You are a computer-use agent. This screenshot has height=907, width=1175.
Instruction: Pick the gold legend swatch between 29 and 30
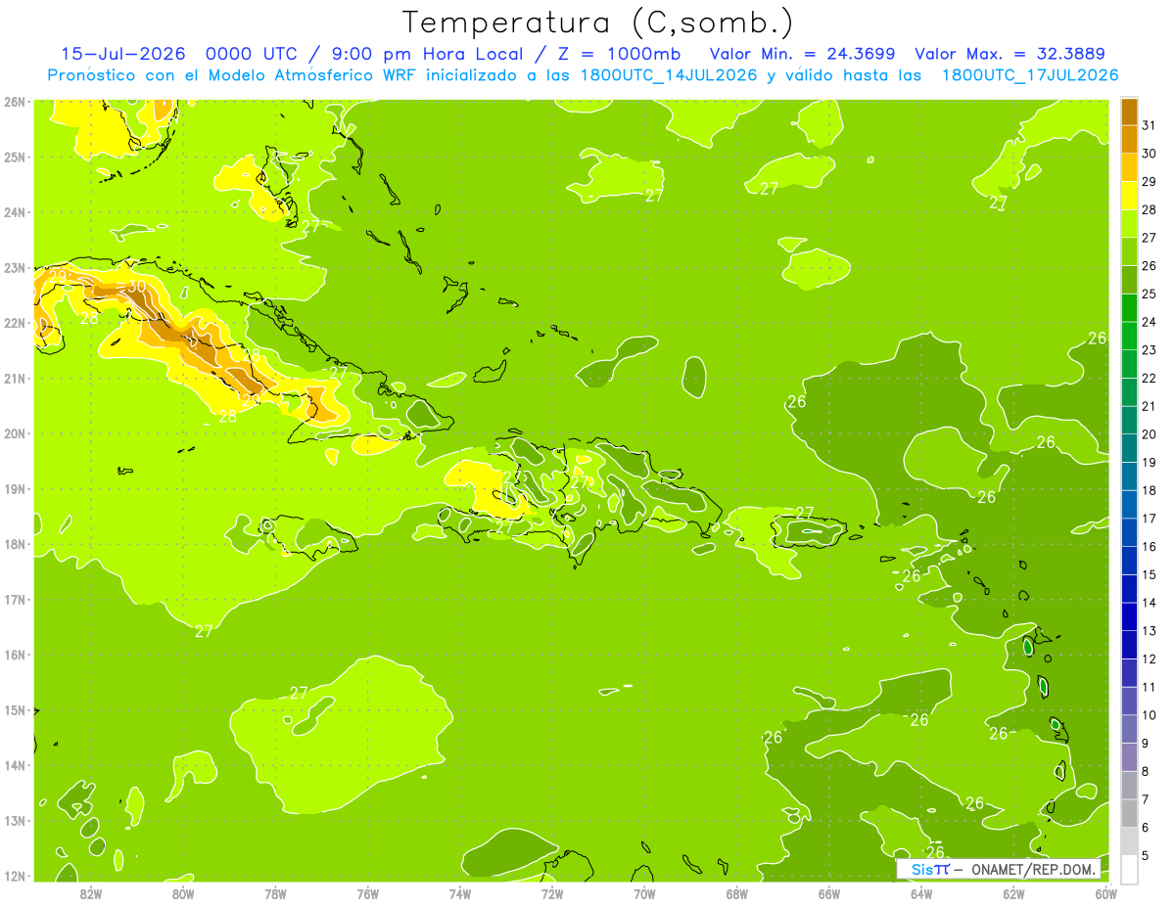click(x=1129, y=167)
